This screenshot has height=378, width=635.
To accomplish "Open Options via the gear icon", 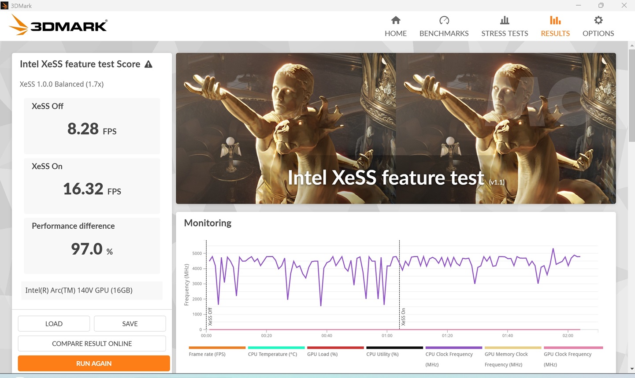I will [598, 20].
